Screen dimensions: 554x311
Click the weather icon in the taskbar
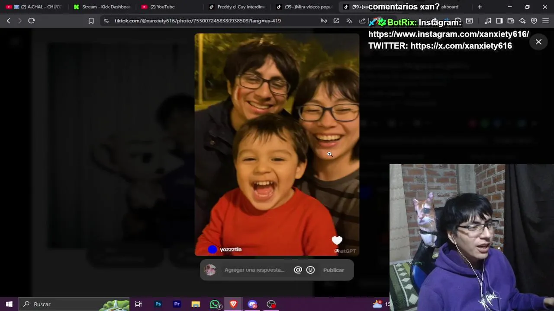(x=377, y=304)
